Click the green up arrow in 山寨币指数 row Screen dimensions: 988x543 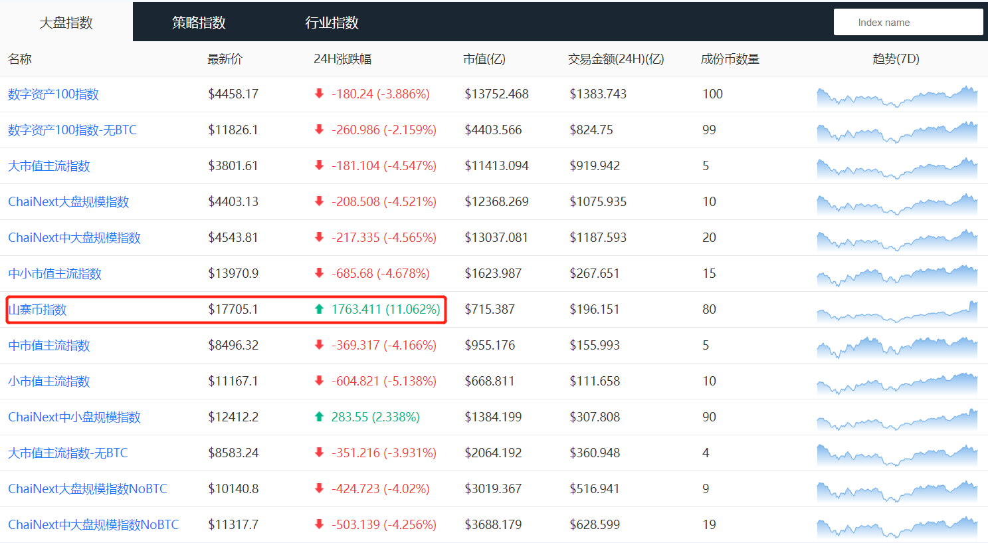tap(319, 309)
